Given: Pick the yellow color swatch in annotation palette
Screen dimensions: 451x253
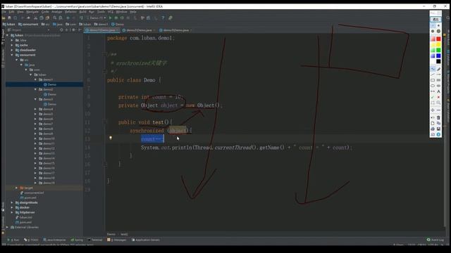Looking at the screenshot, I should tap(438, 45).
